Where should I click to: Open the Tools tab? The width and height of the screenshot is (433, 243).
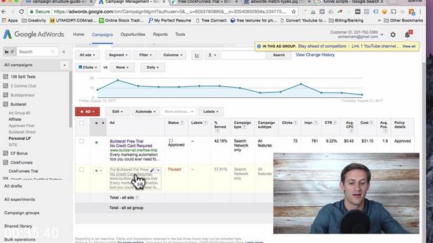pyautogui.click(x=180, y=34)
